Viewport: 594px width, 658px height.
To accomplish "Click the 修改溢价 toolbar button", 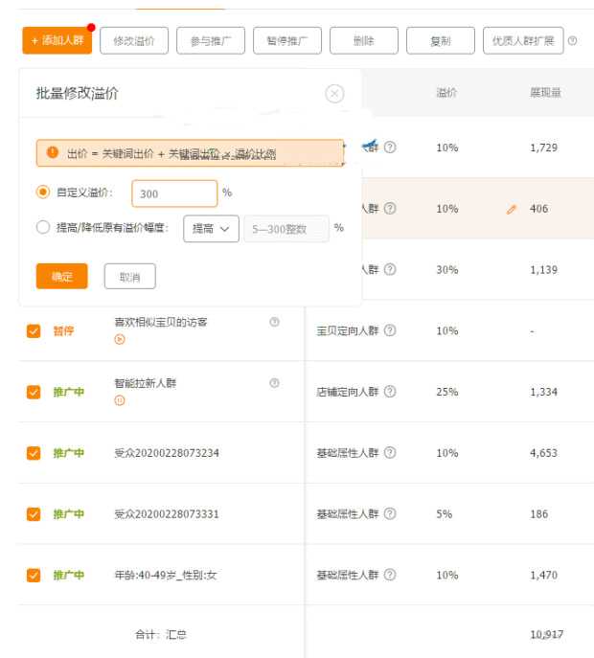I will point(134,41).
